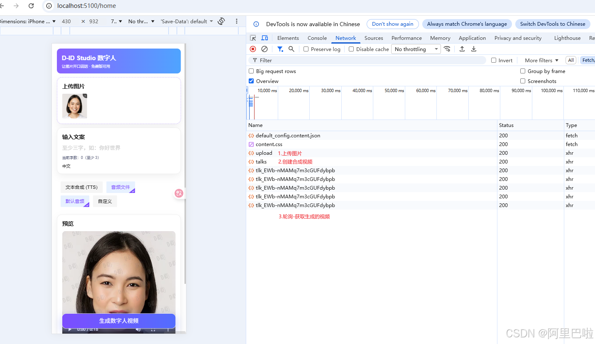Image resolution: width=595 pixels, height=344 pixels.
Task: Uncheck the Overview checkbox
Action: click(x=251, y=81)
